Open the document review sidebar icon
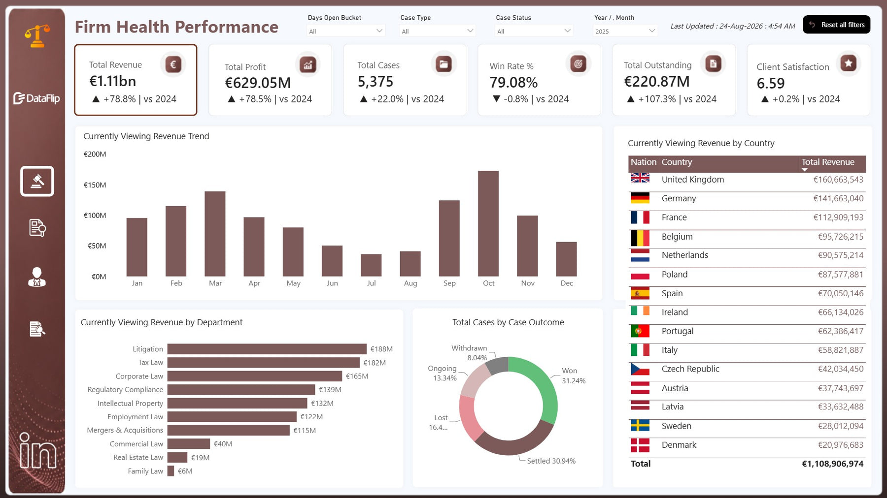The image size is (887, 498). 37,228
